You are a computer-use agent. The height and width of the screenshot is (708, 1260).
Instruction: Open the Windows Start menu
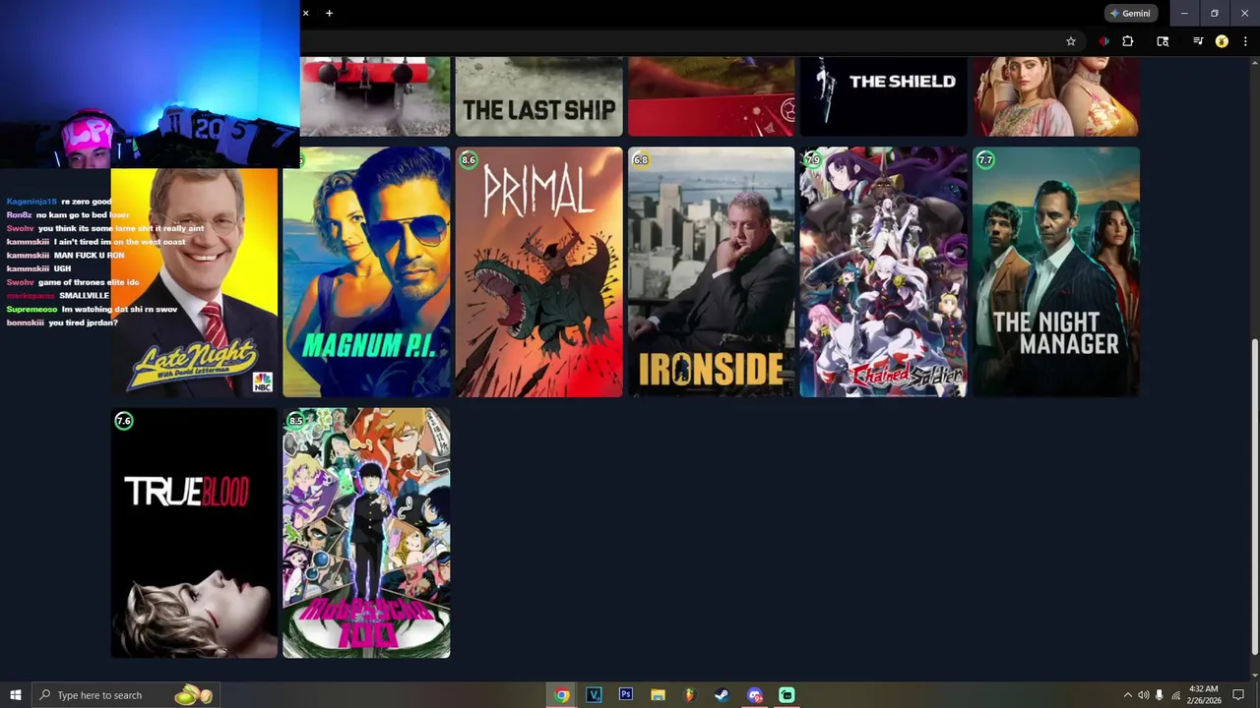15,695
